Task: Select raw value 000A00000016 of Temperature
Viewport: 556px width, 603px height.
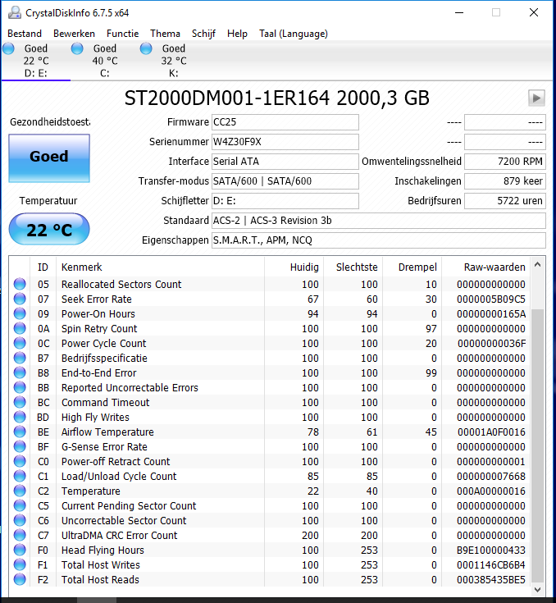Action: [491, 491]
